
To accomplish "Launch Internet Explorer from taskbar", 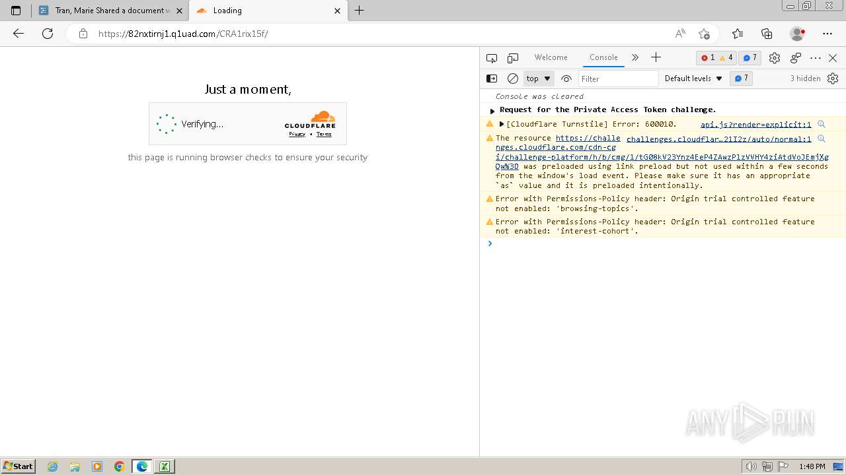I will pos(53,466).
